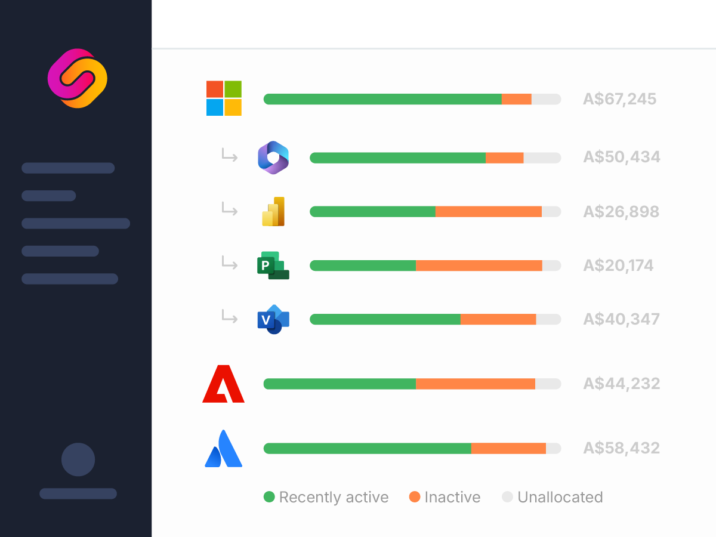The width and height of the screenshot is (716, 537).
Task: Open the user avatar in sidebar
Action: pyautogui.click(x=78, y=459)
